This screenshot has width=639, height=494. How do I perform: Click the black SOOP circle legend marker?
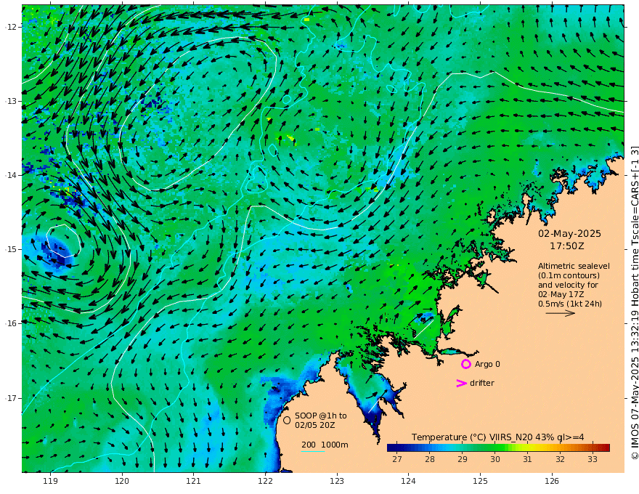pos(287,420)
